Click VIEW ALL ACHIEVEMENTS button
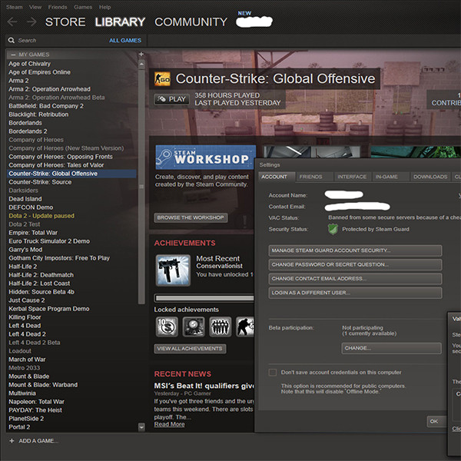The image size is (461, 461). (190, 349)
